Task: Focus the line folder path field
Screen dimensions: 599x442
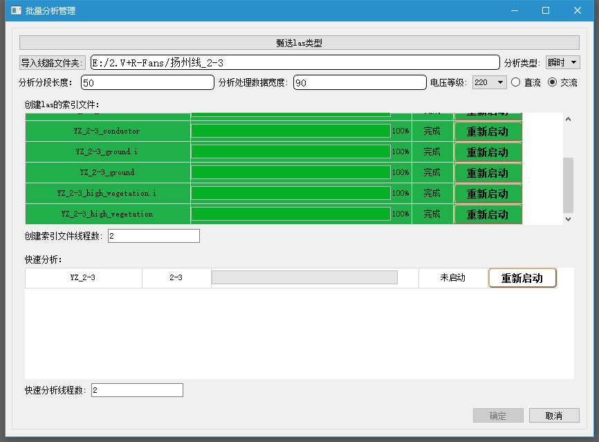Action: pyautogui.click(x=295, y=62)
